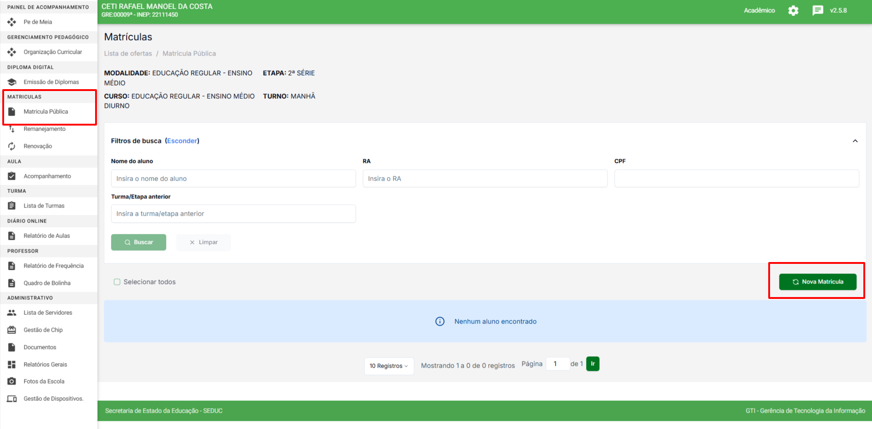Open Matrícula Pública in the sidebar menu
Image resolution: width=872 pixels, height=429 pixels.
(x=46, y=111)
